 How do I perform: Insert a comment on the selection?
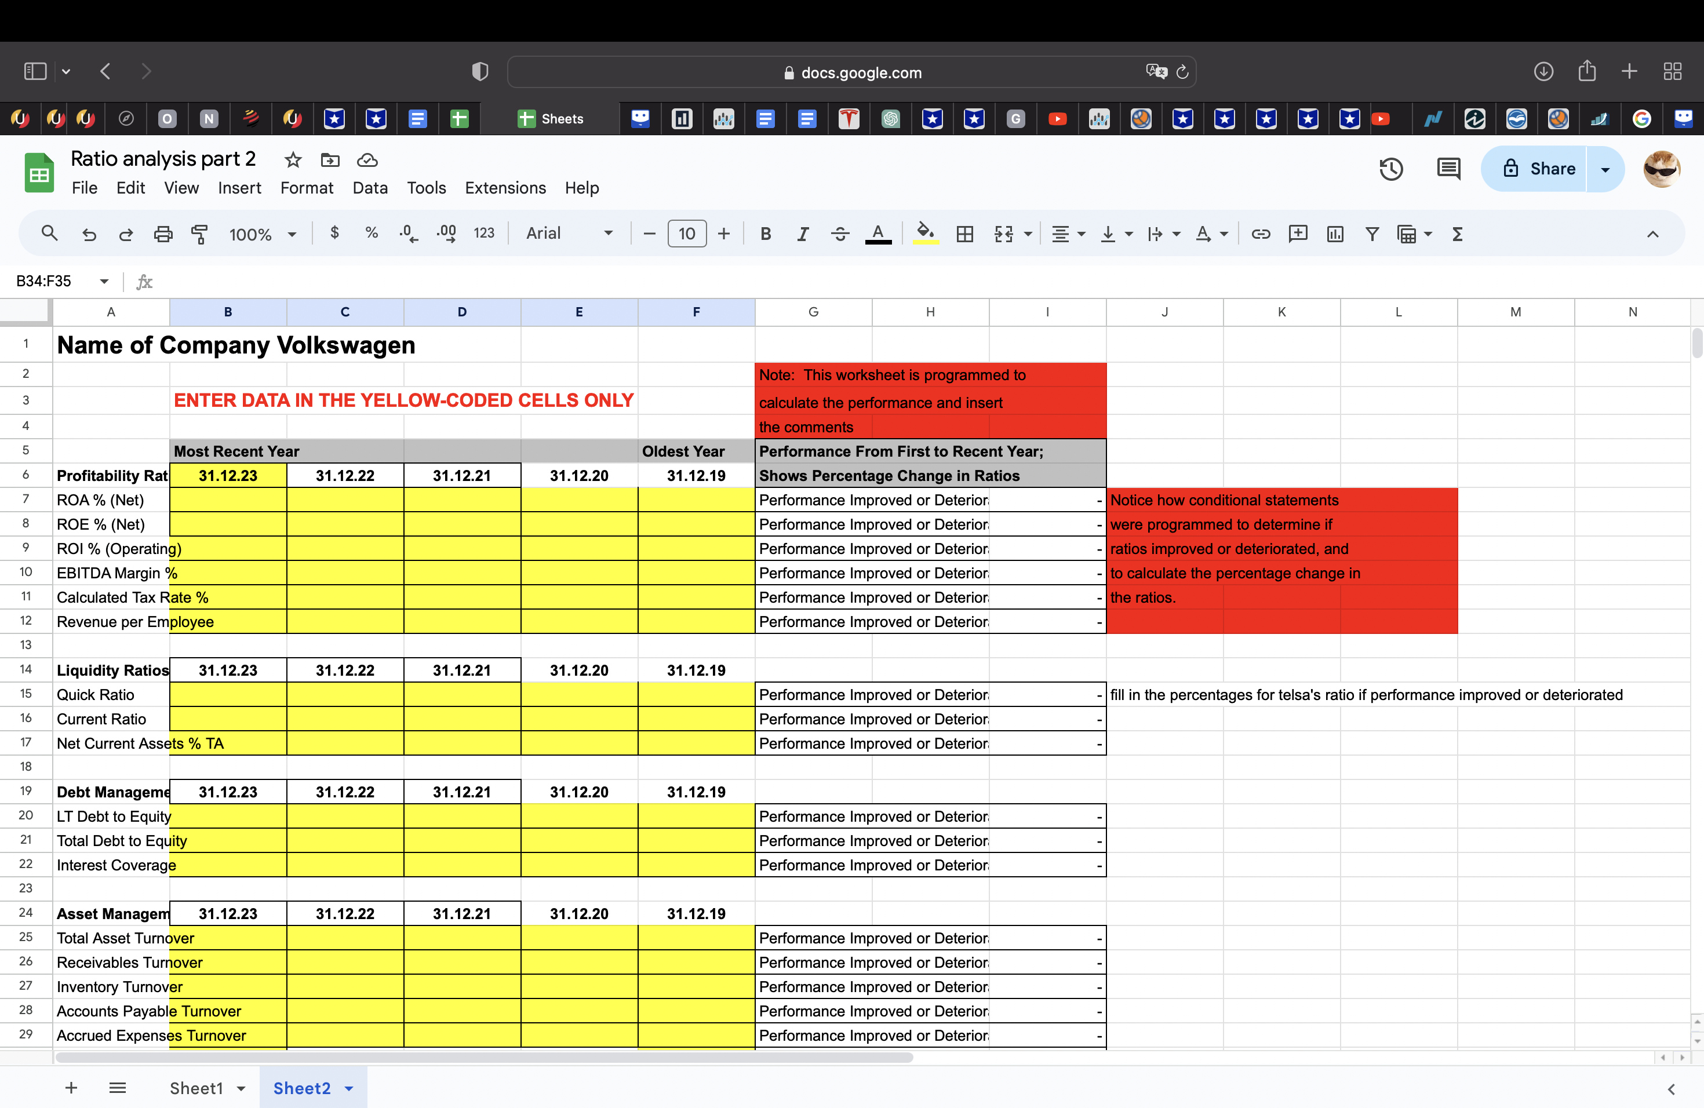click(x=1298, y=234)
